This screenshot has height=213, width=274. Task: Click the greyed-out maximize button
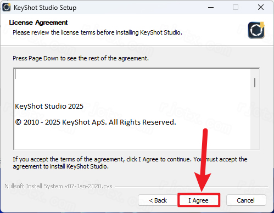tap(236, 7)
